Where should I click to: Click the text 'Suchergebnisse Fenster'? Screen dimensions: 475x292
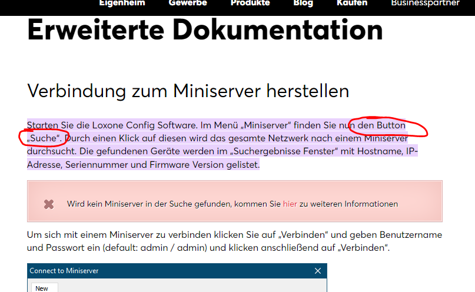click(x=284, y=151)
